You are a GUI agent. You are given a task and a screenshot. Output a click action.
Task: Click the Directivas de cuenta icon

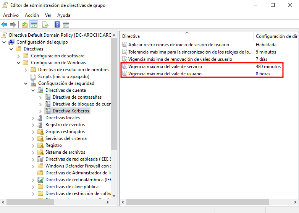(x=40, y=90)
